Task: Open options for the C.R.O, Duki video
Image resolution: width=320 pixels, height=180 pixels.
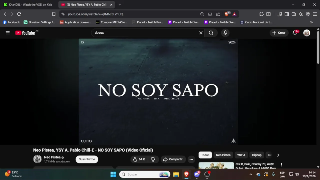Action: click(x=281, y=164)
